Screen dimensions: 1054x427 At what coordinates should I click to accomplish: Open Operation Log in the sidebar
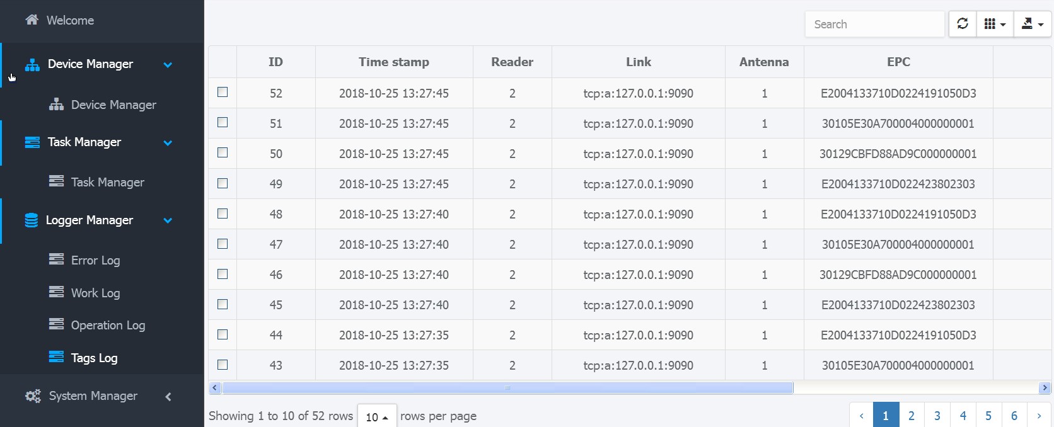coord(108,325)
